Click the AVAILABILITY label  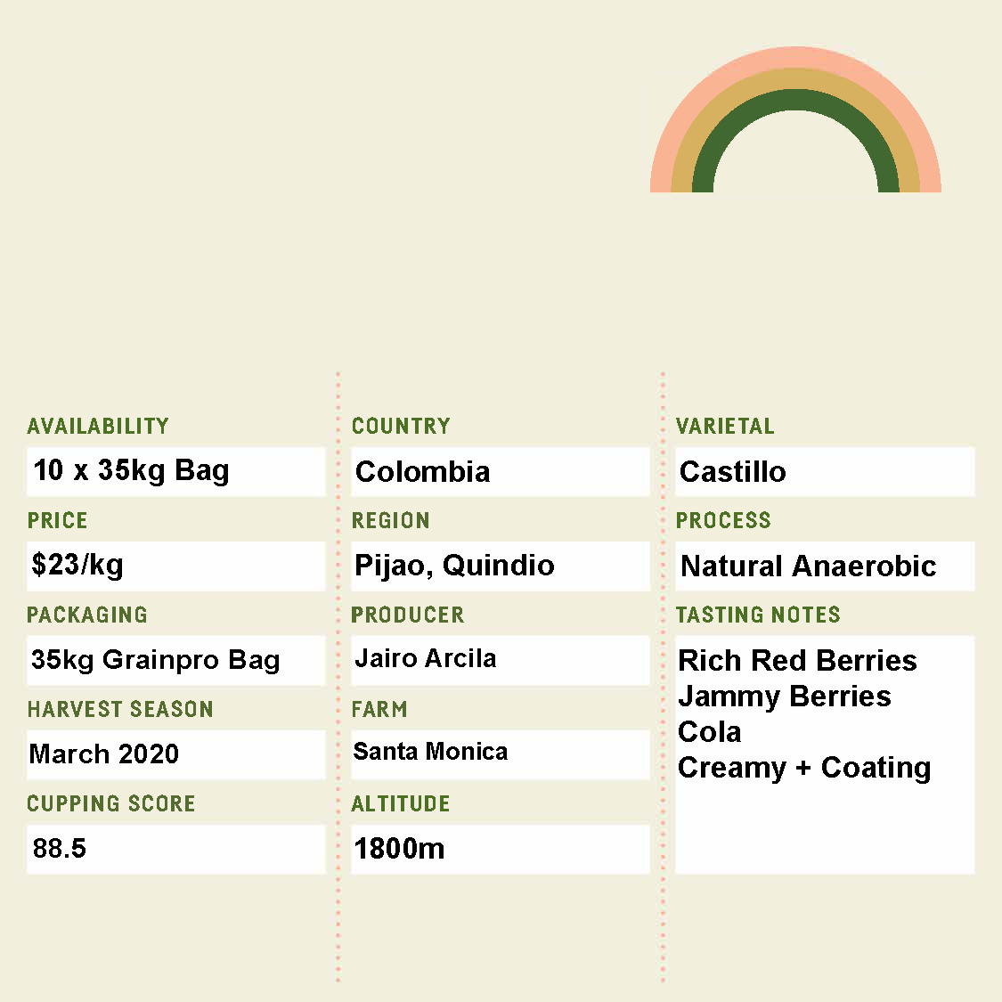(98, 427)
